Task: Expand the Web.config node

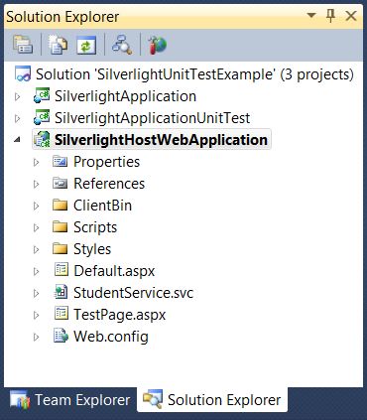Action: 37,337
